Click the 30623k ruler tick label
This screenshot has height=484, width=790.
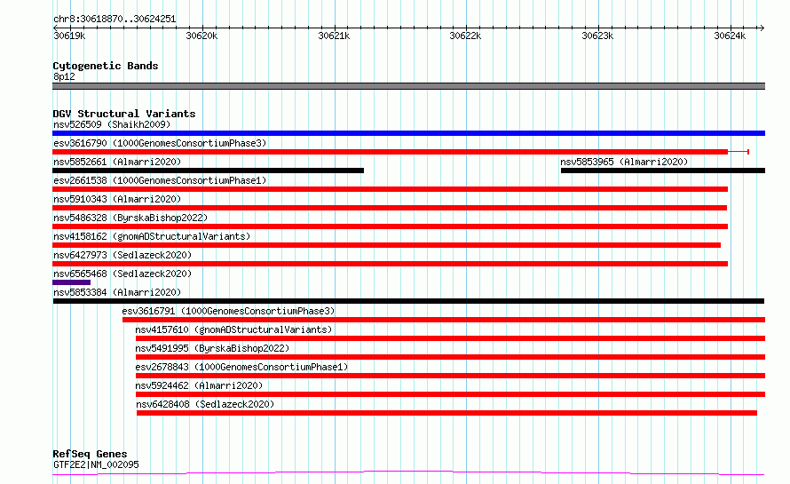pyautogui.click(x=597, y=36)
